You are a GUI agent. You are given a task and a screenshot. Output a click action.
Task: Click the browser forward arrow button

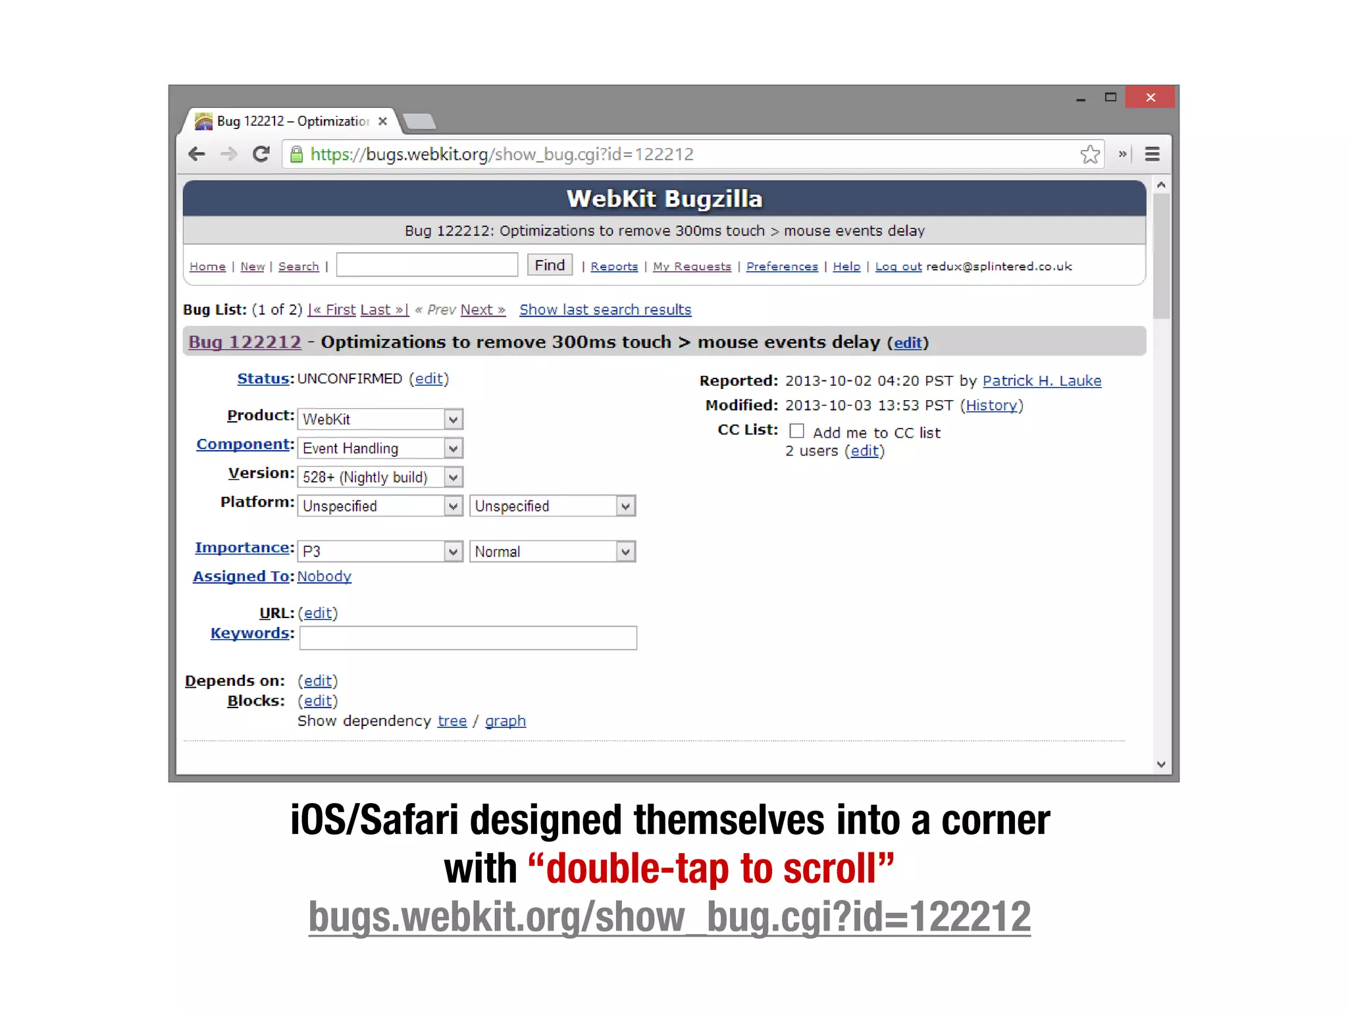tap(228, 154)
